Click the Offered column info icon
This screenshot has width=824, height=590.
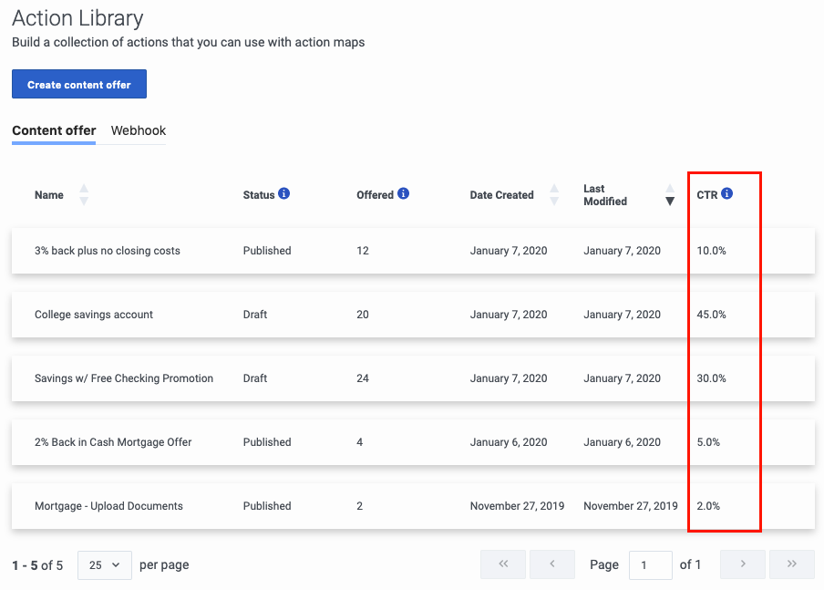(403, 193)
